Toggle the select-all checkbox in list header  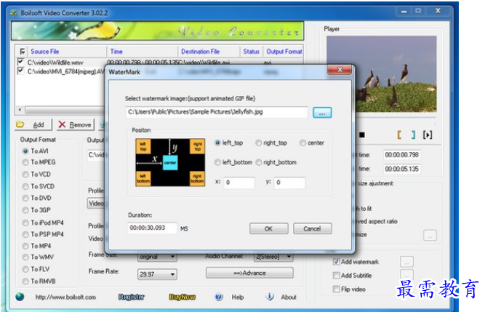22,52
